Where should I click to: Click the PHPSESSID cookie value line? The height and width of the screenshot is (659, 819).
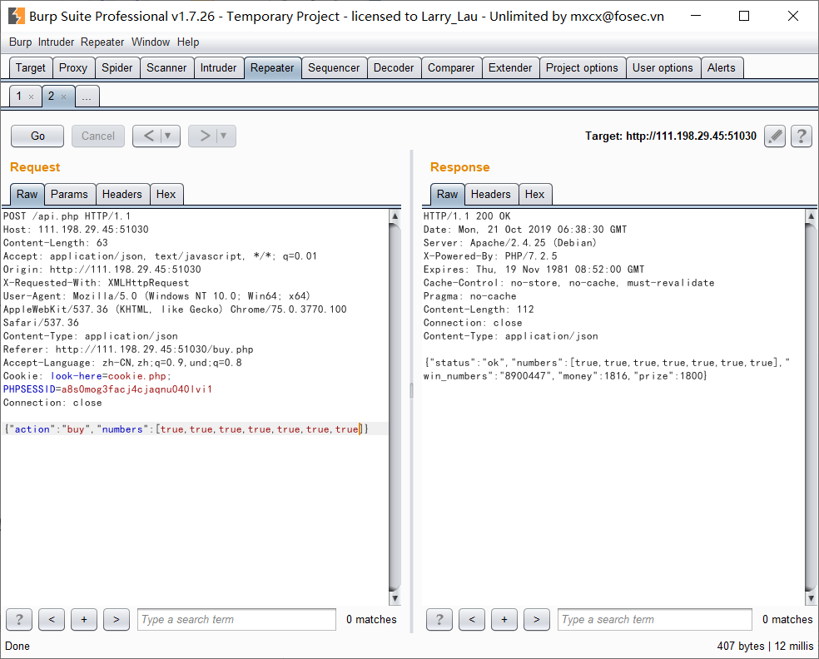107,389
